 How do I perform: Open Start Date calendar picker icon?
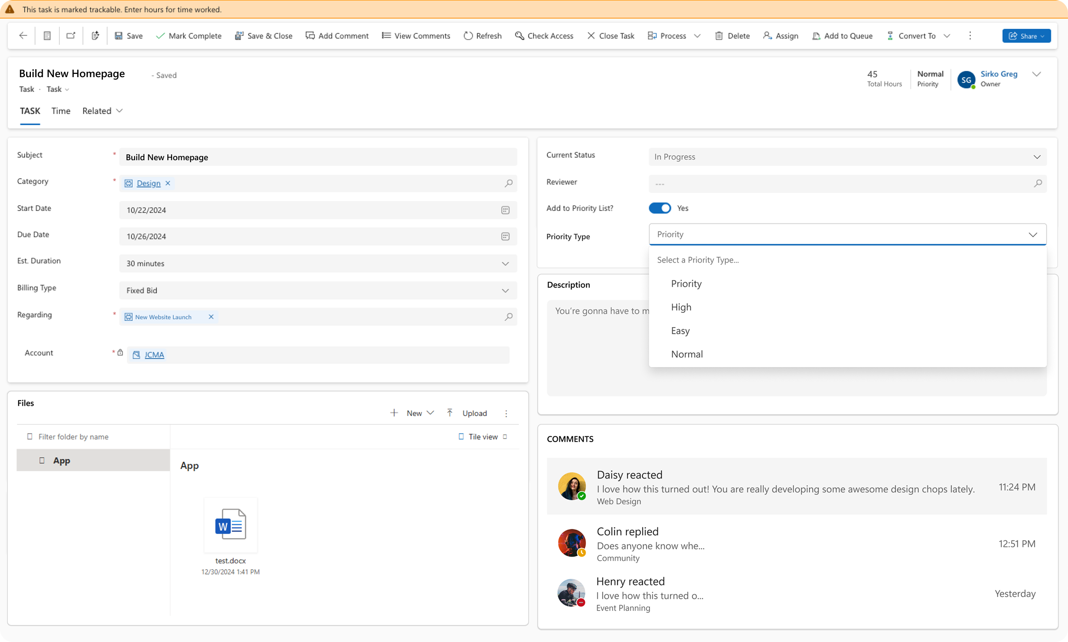(505, 210)
